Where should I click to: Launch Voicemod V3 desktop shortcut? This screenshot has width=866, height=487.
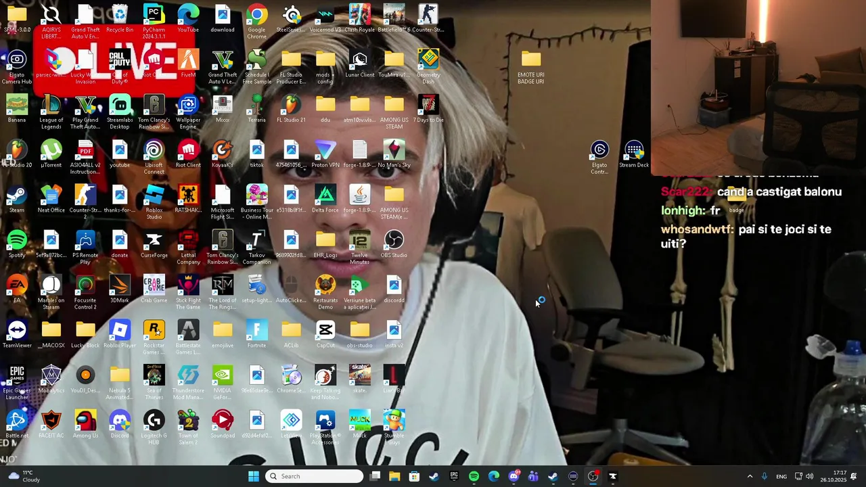[325, 18]
